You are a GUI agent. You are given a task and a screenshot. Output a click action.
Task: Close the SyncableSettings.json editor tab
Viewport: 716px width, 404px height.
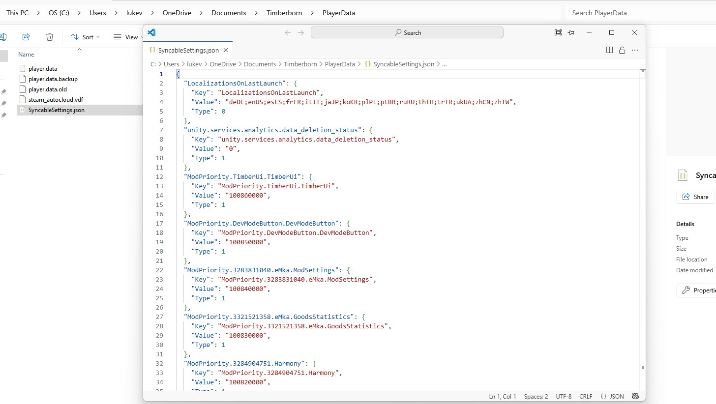[x=226, y=50]
